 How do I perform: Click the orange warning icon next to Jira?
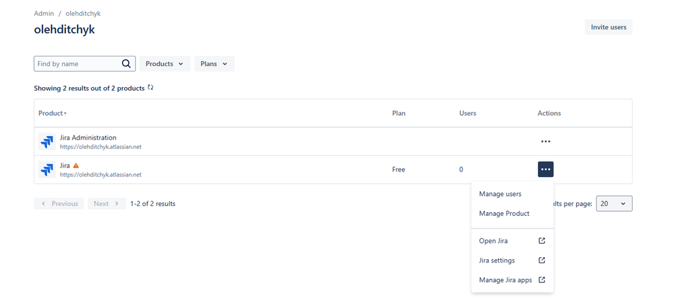click(76, 165)
